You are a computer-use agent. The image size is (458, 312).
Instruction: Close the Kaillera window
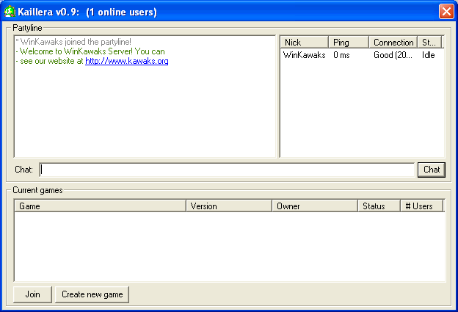click(x=446, y=11)
